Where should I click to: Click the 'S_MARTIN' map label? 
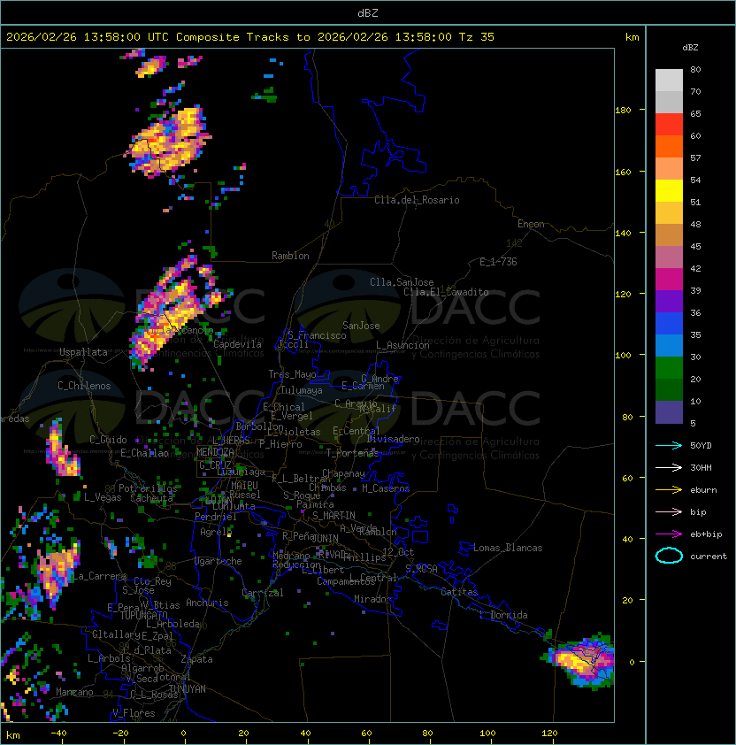point(333,516)
